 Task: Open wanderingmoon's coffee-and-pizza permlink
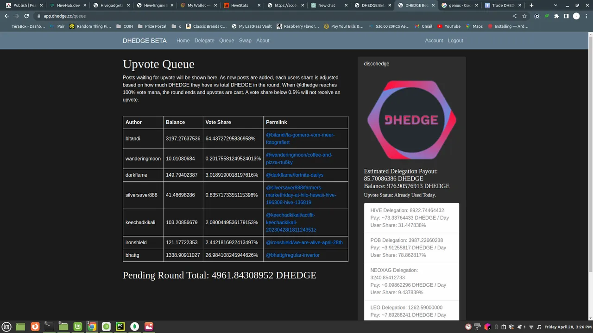click(299, 159)
